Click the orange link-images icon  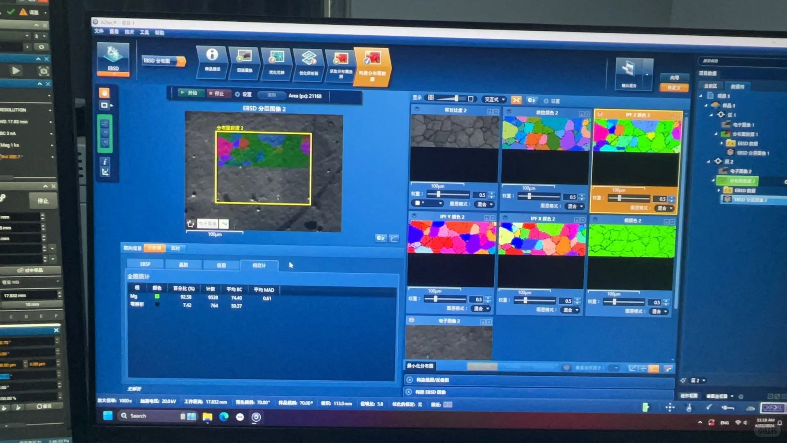click(516, 100)
